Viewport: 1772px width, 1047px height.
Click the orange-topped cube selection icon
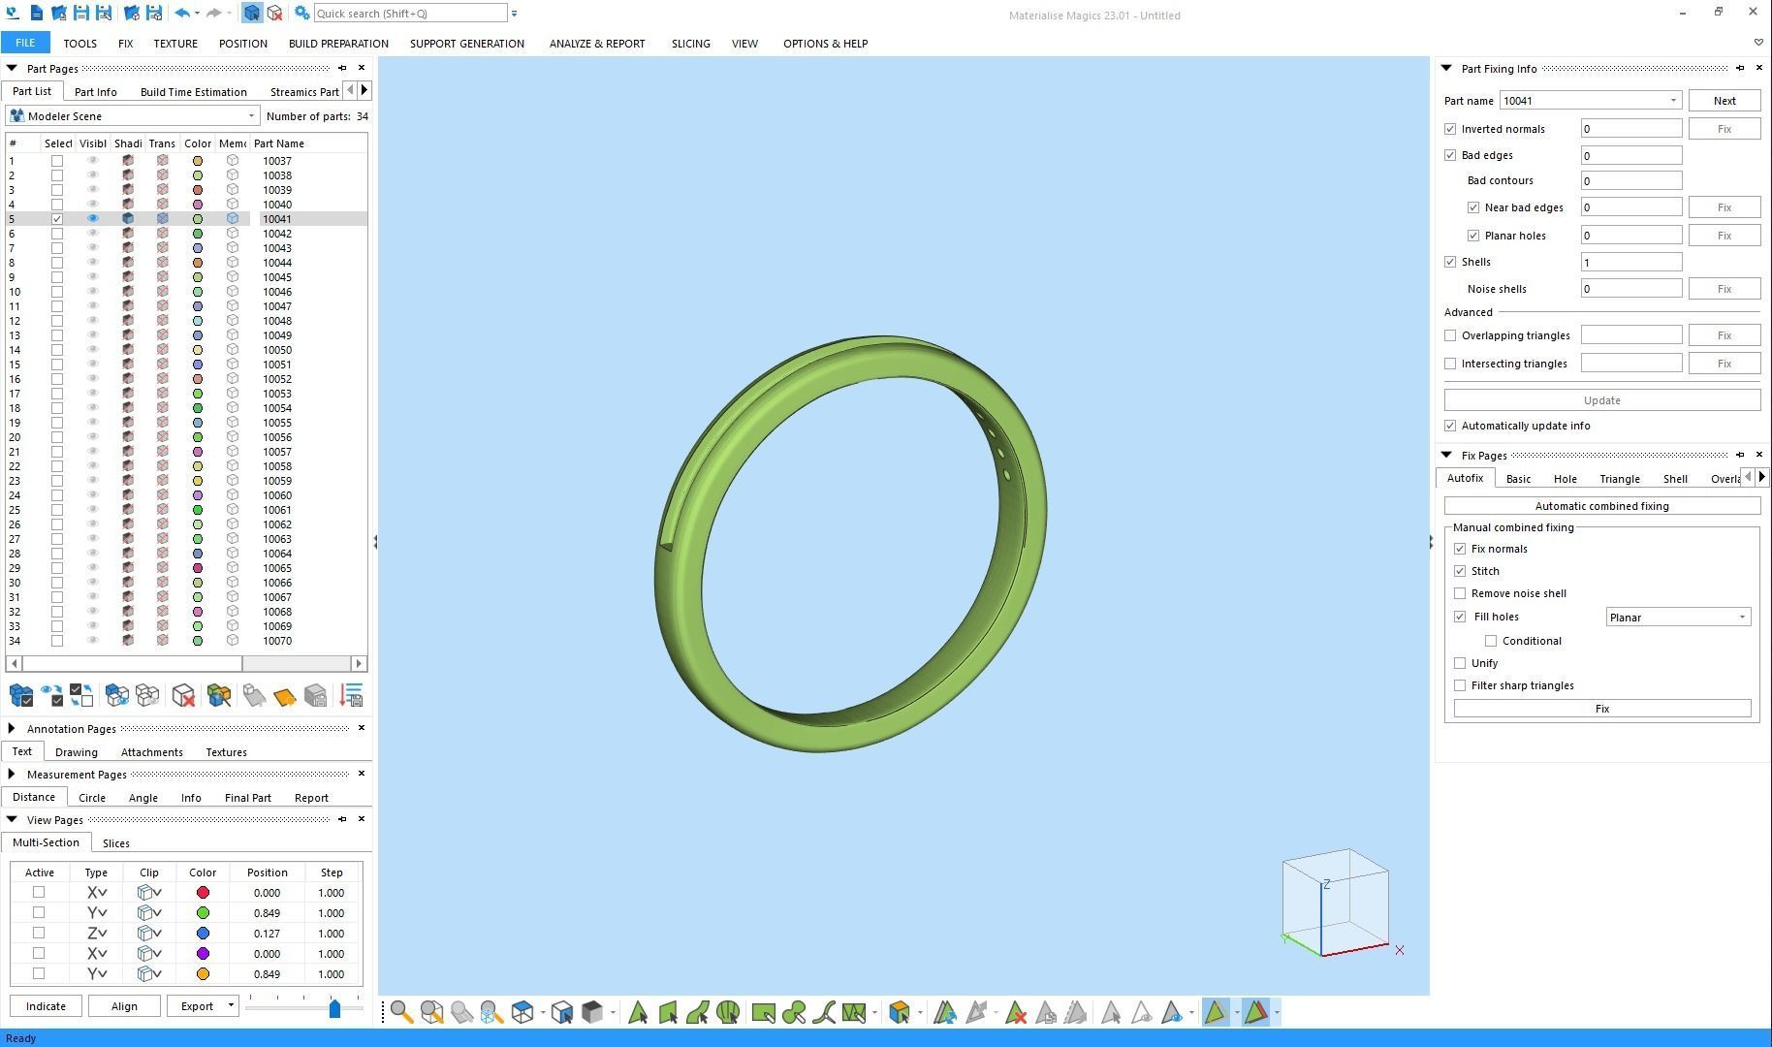click(x=899, y=1013)
